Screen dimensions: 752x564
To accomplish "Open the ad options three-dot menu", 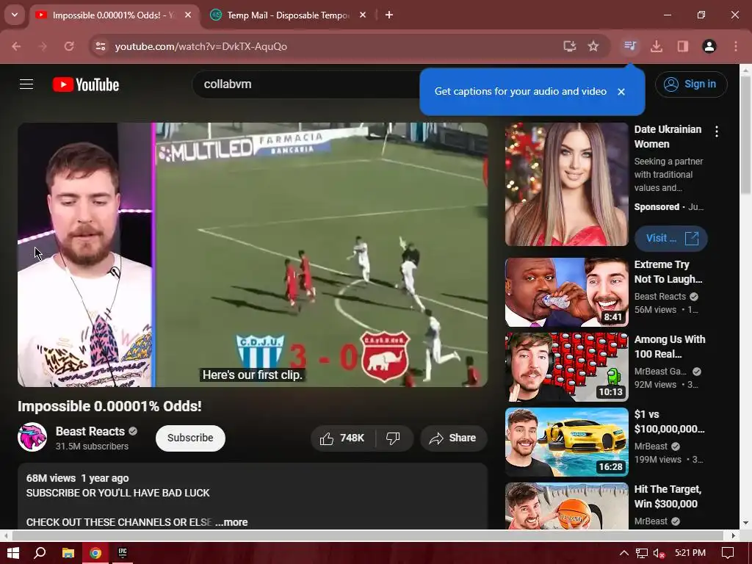I will 717,131.
